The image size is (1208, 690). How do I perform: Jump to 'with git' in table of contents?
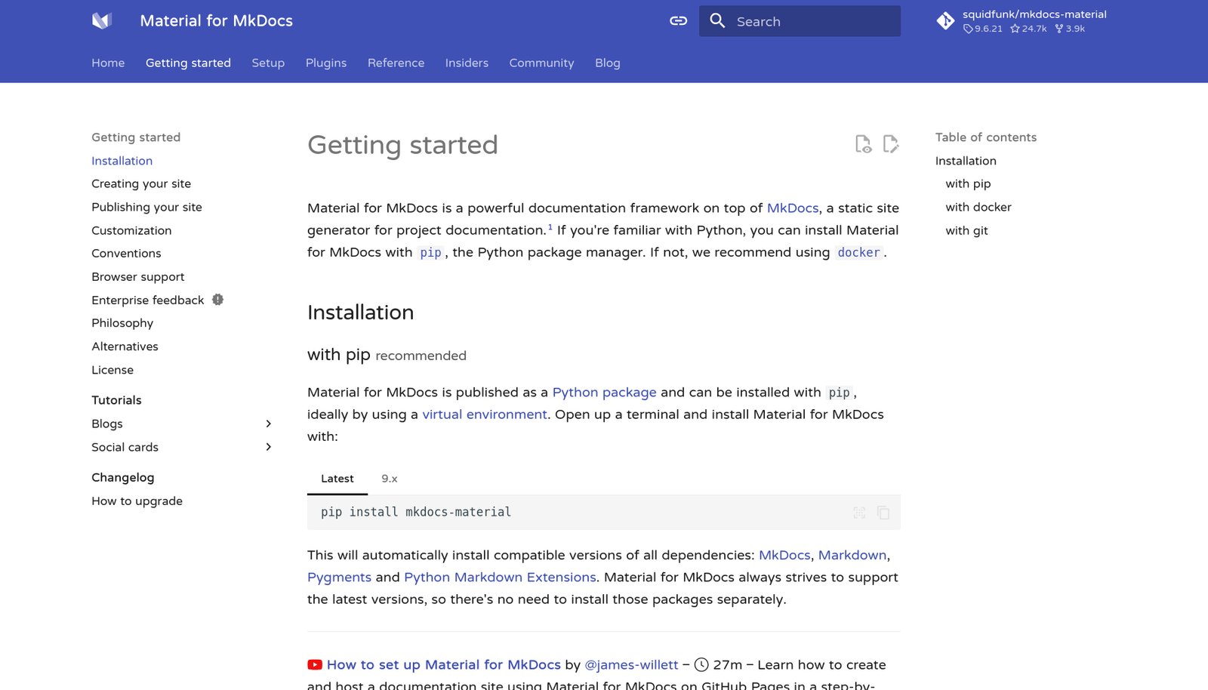tap(966, 230)
